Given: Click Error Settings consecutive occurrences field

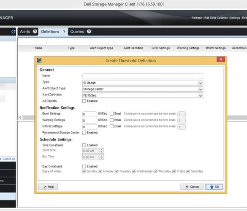Looking at the screenshot, I should 182,114.
